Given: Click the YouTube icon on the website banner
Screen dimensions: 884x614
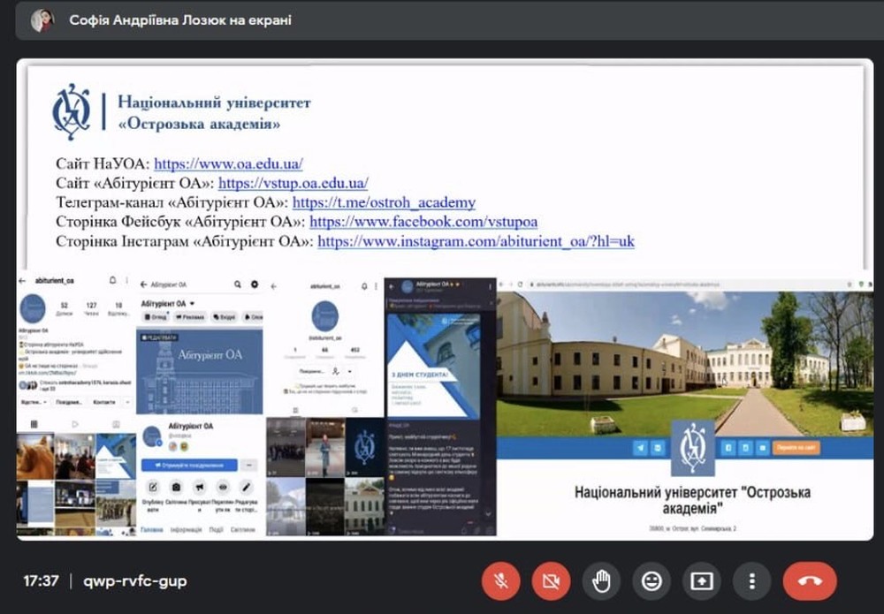Looking at the screenshot, I should pos(762,448).
